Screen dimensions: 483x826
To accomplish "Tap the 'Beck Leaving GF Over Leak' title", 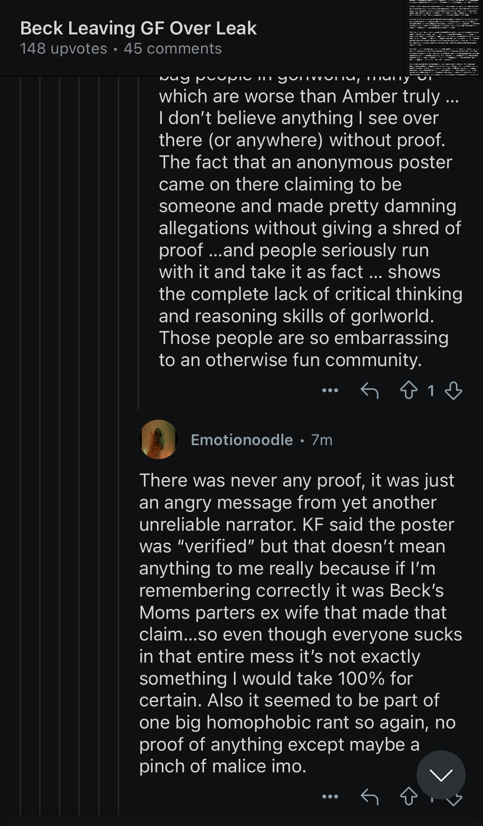I will point(138,28).
